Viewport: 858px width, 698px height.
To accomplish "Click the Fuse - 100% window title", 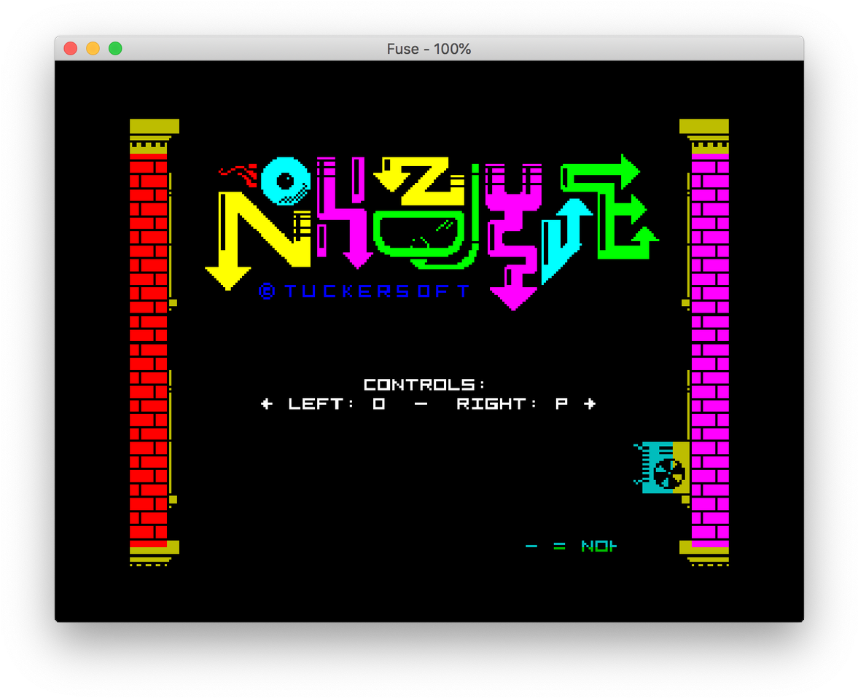I will click(429, 49).
